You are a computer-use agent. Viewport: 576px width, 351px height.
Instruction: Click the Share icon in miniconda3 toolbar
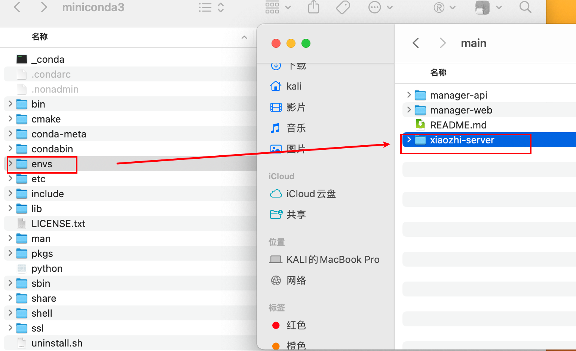[313, 7]
